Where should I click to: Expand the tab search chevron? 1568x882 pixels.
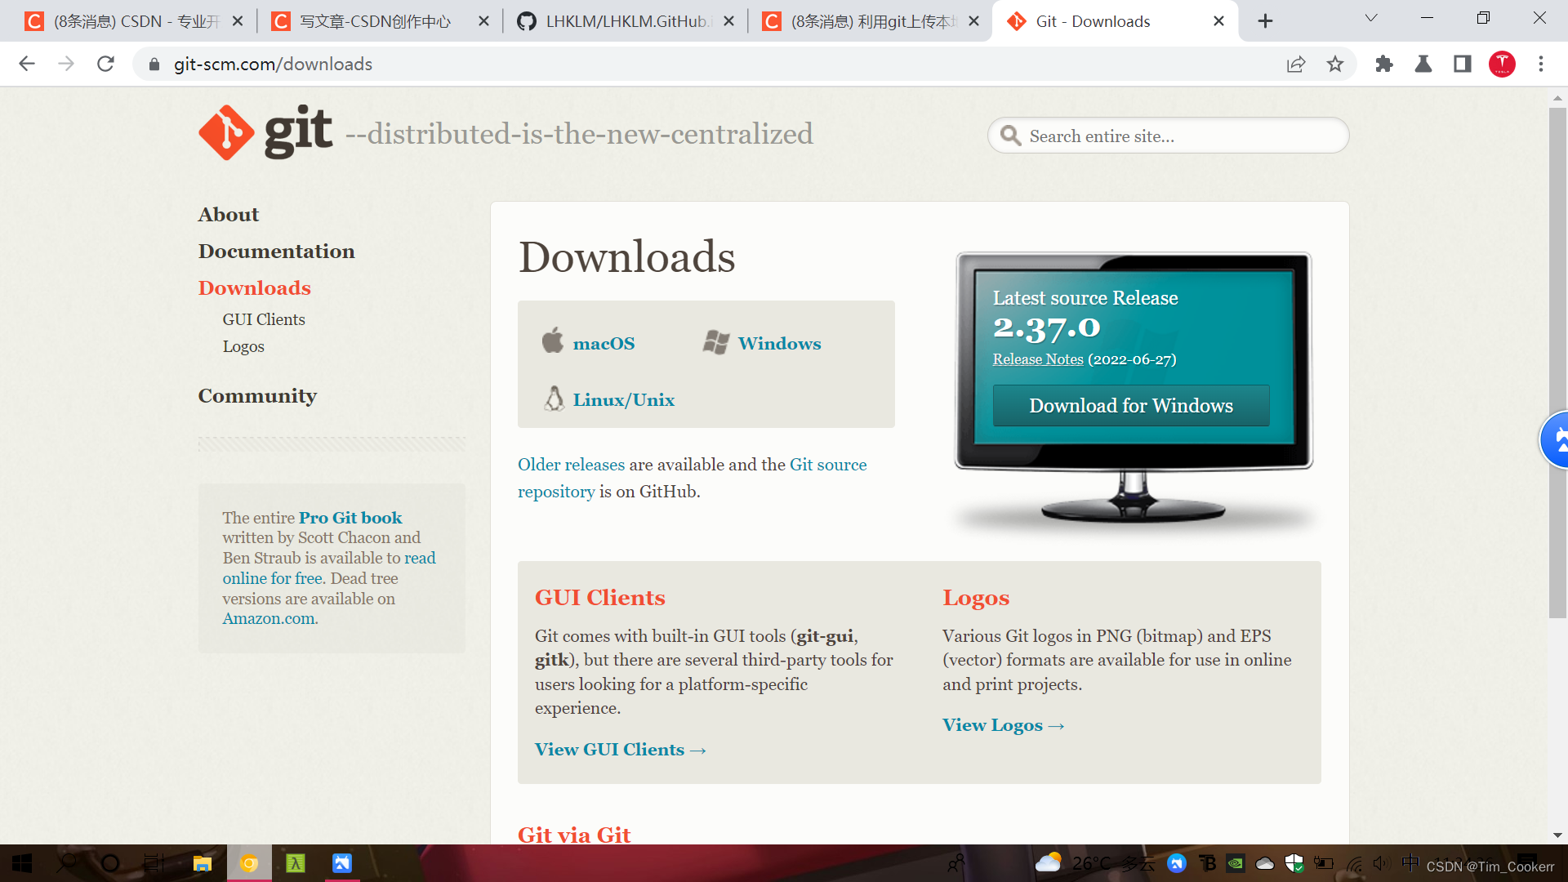(x=1371, y=18)
